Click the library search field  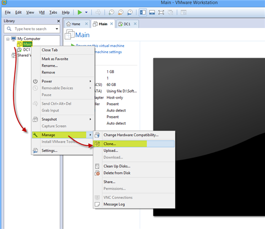pyautogui.click(x=32, y=29)
